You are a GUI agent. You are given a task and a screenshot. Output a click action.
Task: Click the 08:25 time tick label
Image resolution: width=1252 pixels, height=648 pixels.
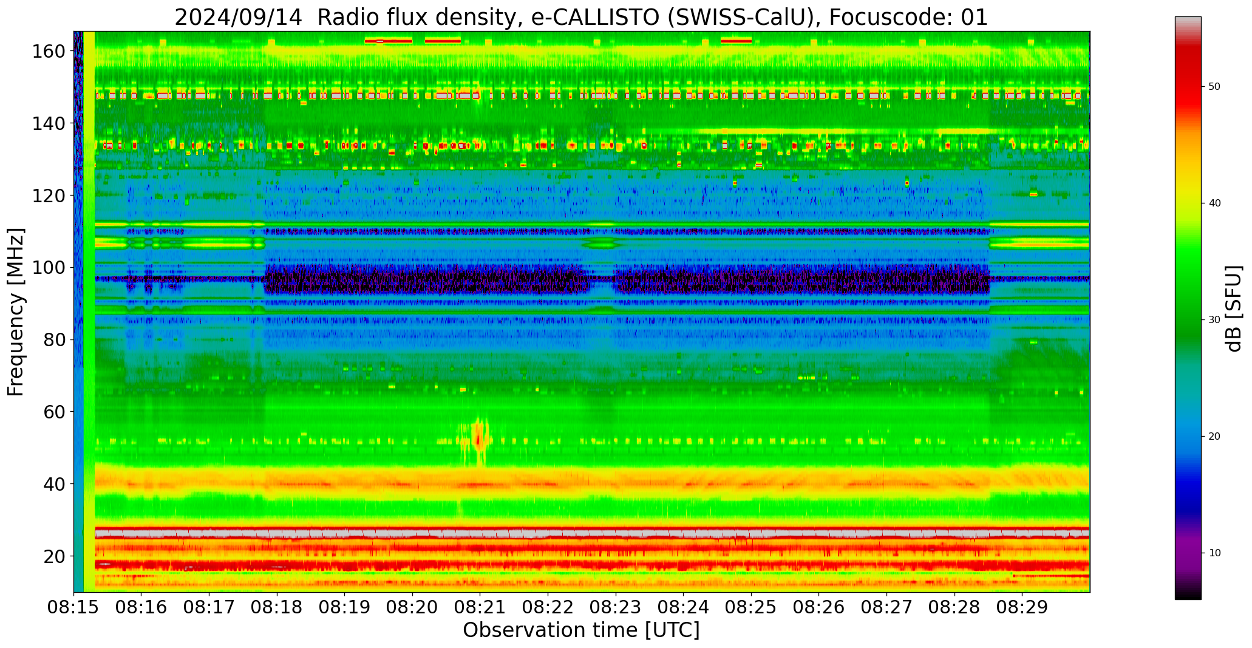[x=751, y=607]
